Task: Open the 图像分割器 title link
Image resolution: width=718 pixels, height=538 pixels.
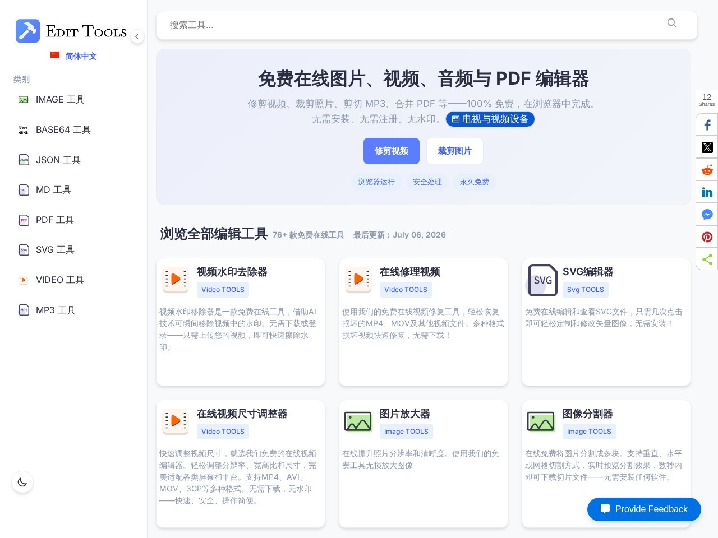Action: coord(588,414)
